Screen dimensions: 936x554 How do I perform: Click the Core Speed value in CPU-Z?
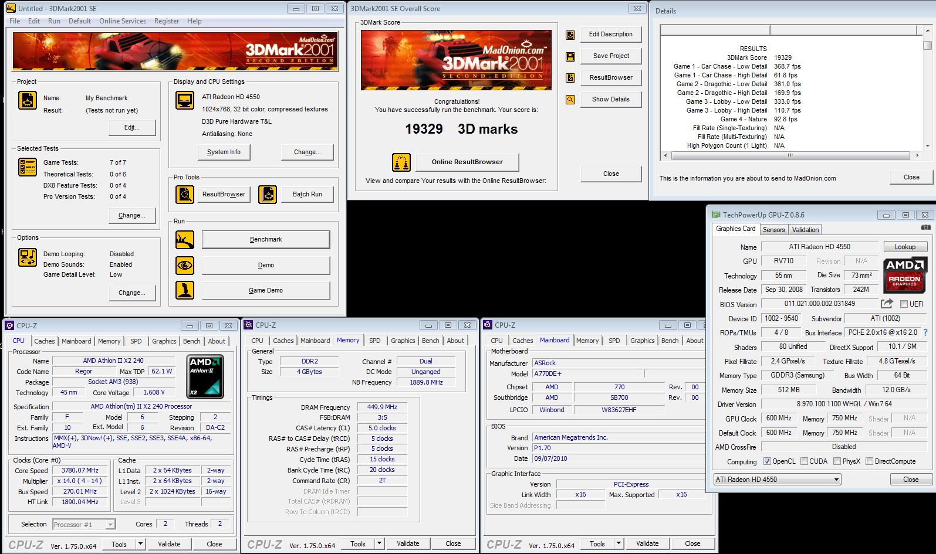pos(80,470)
